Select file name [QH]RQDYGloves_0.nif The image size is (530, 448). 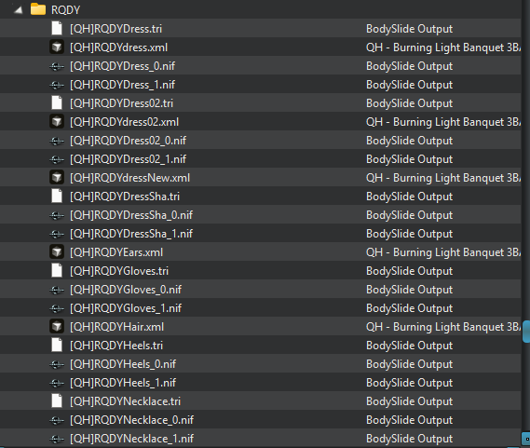pos(126,290)
